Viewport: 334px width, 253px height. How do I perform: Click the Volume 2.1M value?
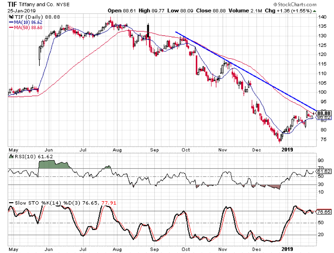[246, 11]
